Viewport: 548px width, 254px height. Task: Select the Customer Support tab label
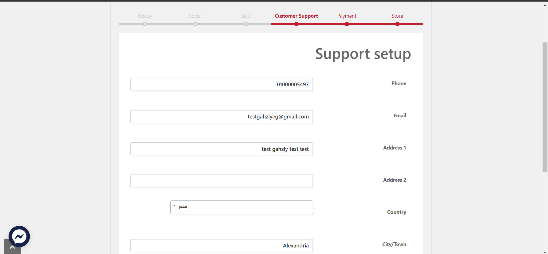(296, 16)
